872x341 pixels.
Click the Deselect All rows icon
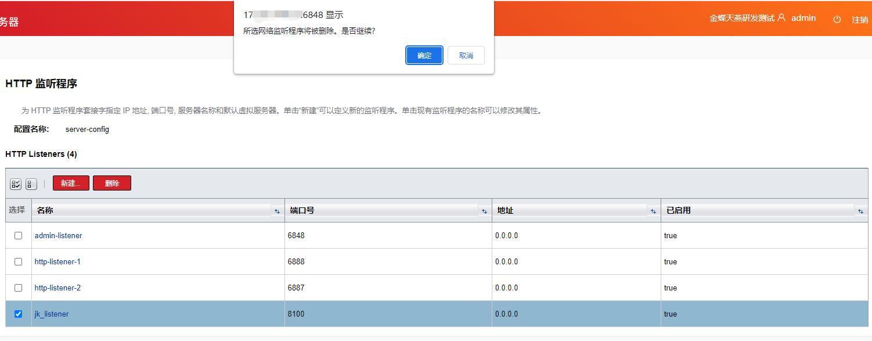coord(31,184)
